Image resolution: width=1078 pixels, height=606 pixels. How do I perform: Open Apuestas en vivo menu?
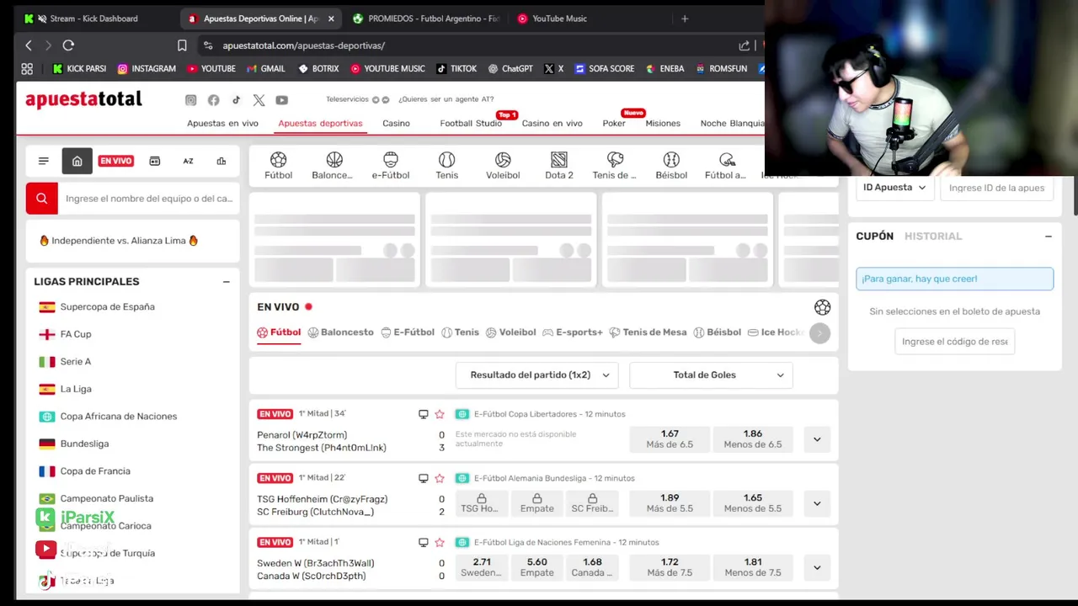point(222,123)
